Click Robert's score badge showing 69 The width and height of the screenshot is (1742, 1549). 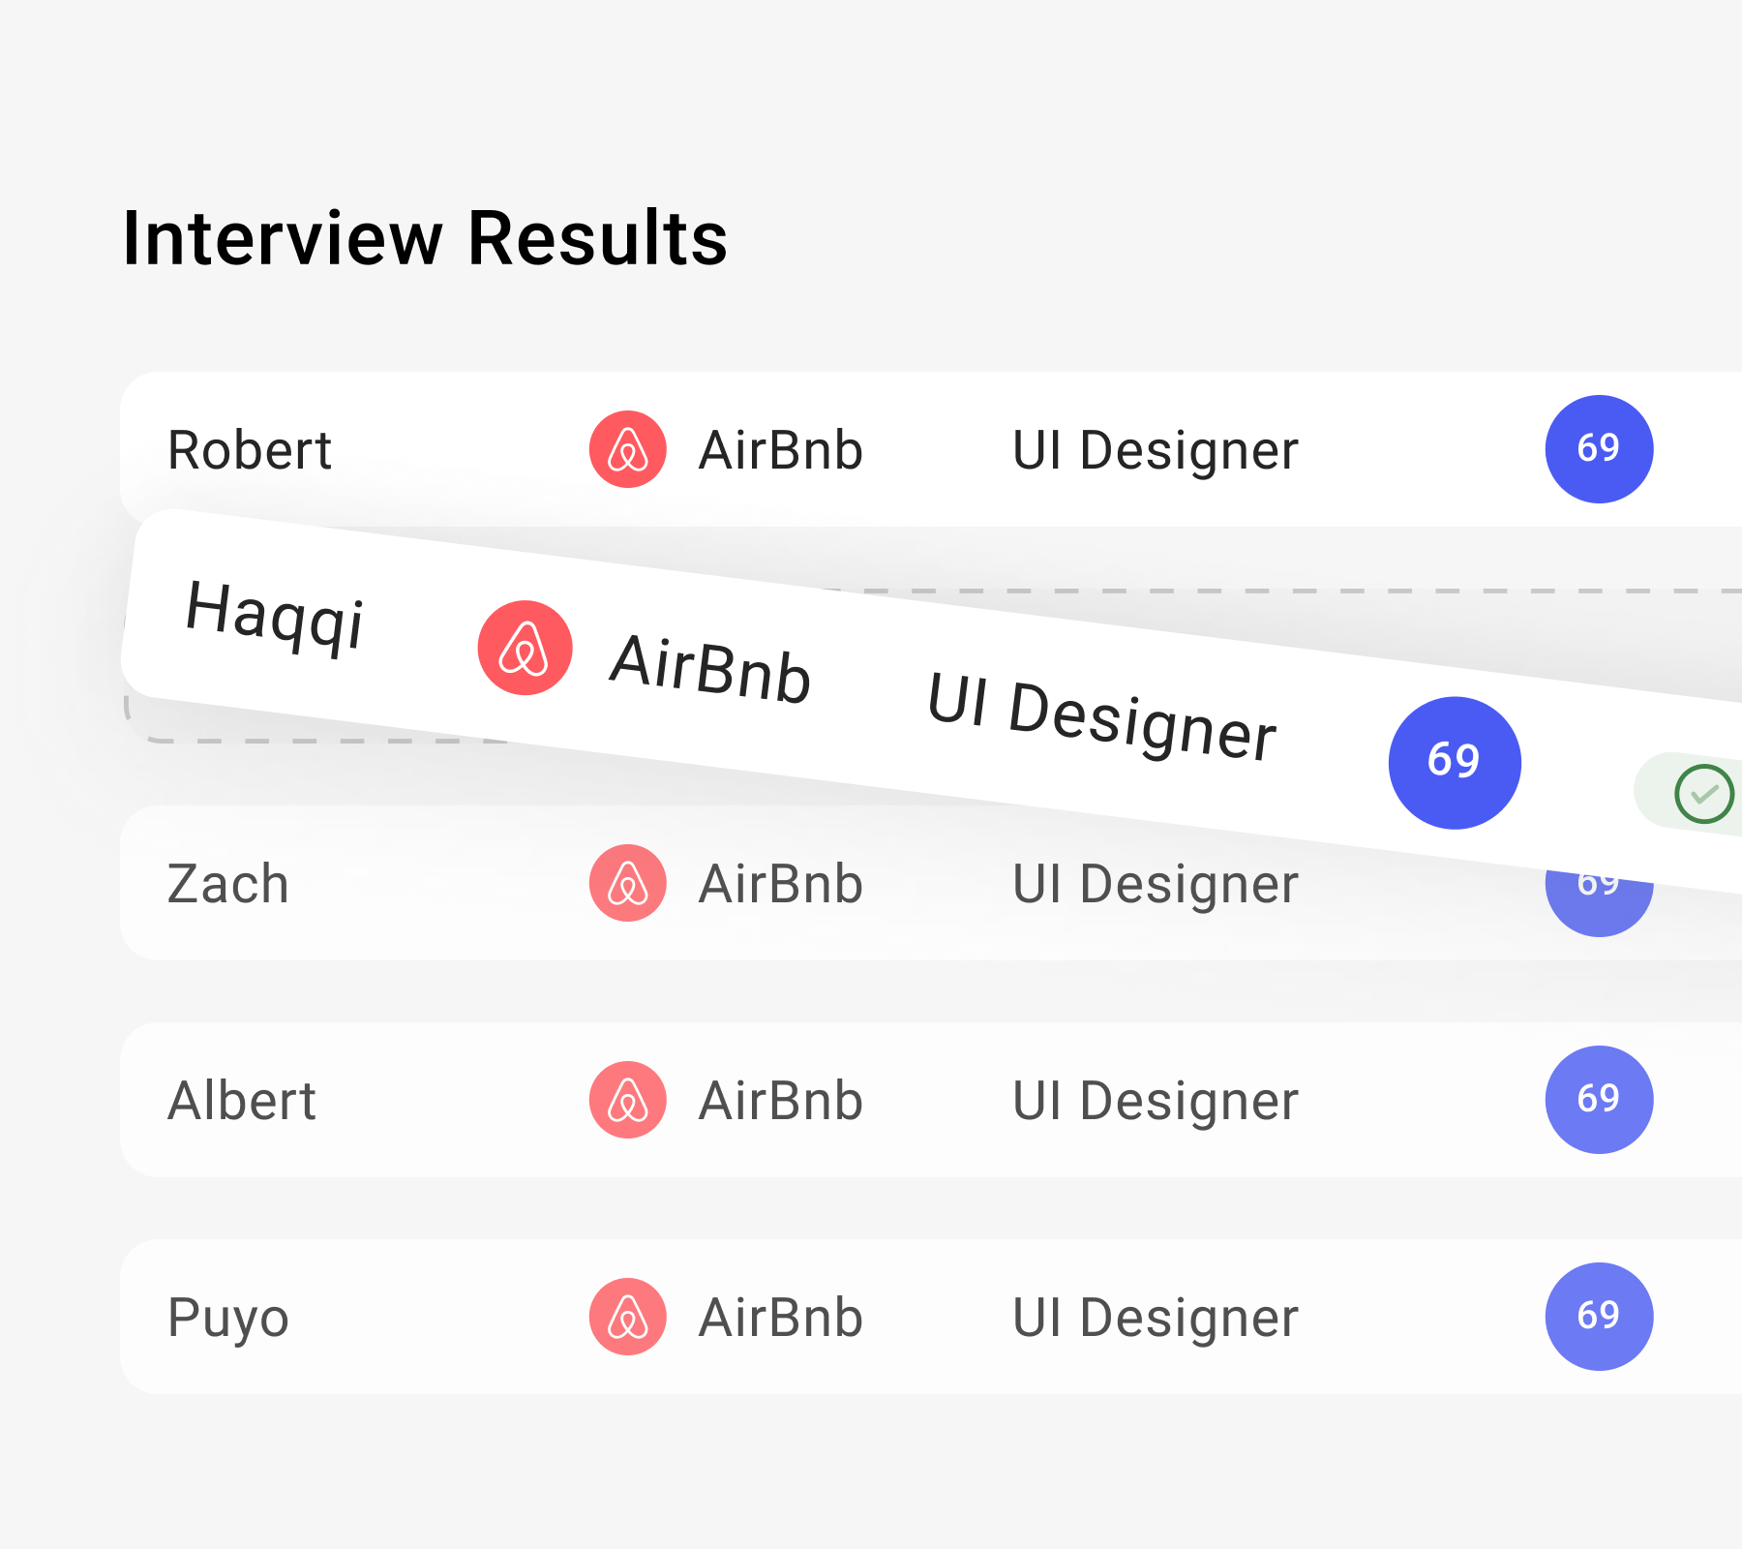pyautogui.click(x=1599, y=449)
